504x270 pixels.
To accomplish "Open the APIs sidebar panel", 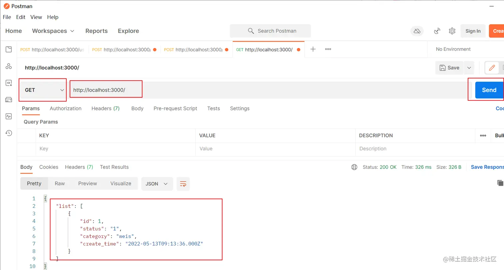I will click(9, 66).
